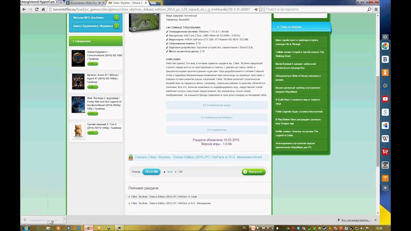Open Wikipedia from the sidebar
Viewport: 411px width, 231px height.
pyautogui.click(x=385, y=138)
